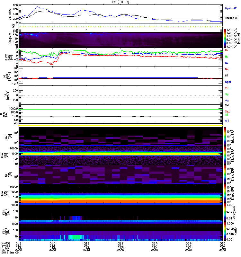This screenshot has height=257, width=241.
Task: Click the Keogram axis label
Action: coord(10,39)
